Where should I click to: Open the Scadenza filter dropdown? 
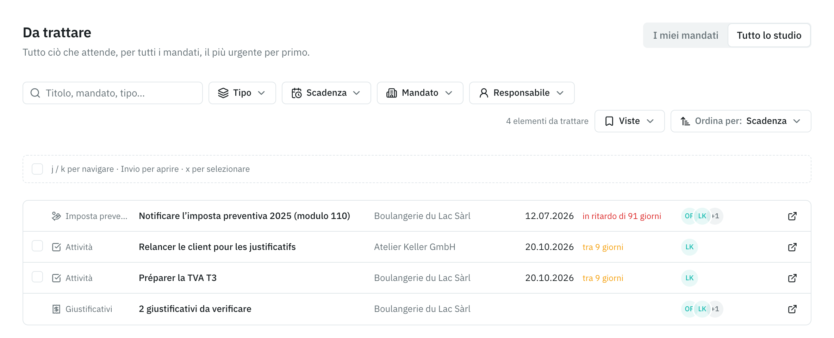pos(326,93)
